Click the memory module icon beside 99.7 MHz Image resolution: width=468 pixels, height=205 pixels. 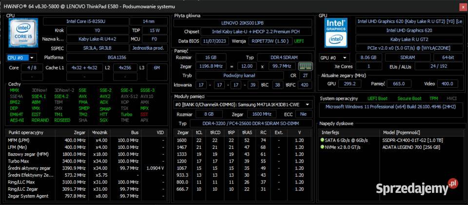pyautogui.click(x=305, y=66)
